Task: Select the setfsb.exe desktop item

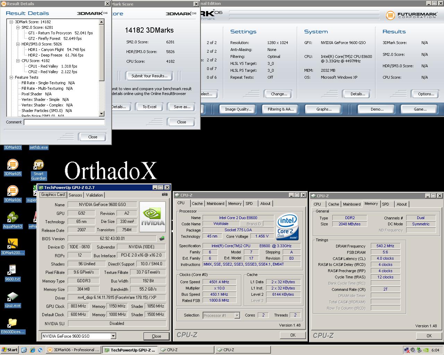Action: pos(39,147)
